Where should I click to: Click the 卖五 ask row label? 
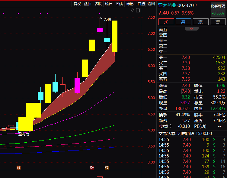tap(163, 30)
